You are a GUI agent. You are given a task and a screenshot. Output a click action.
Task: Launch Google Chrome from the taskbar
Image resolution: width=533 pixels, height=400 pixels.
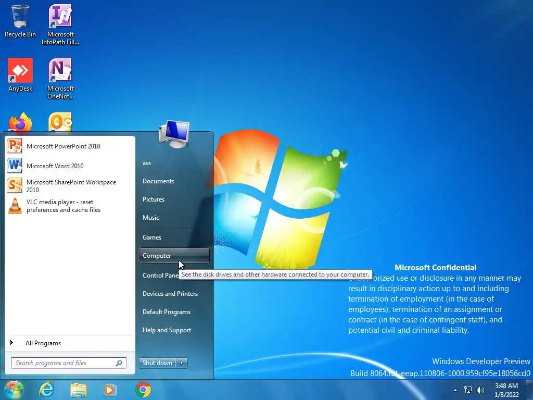click(143, 390)
